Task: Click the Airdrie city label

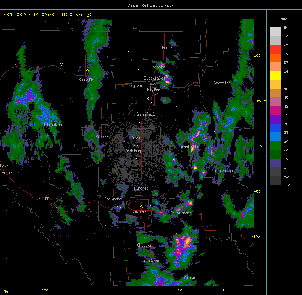Action: (142, 188)
